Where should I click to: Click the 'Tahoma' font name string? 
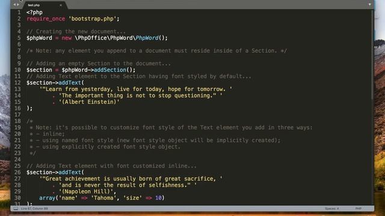(x=103, y=198)
